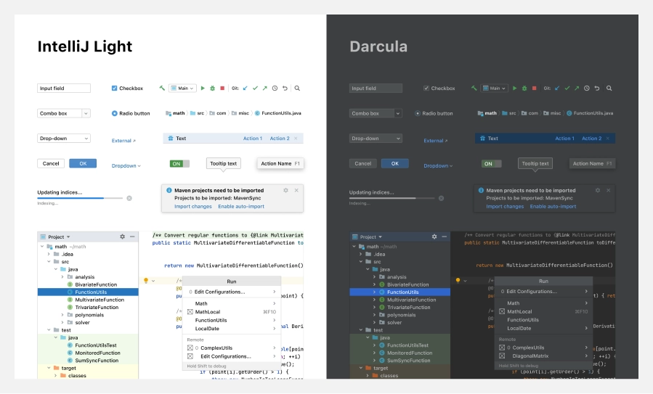The image size is (653, 394).
Task: Open the Combo box arrow in Darcula theme
Action: [x=398, y=113]
